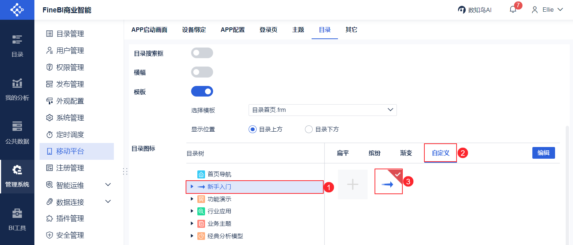Open the Ellie user menu
This screenshot has width=573, height=245.
[x=547, y=10]
